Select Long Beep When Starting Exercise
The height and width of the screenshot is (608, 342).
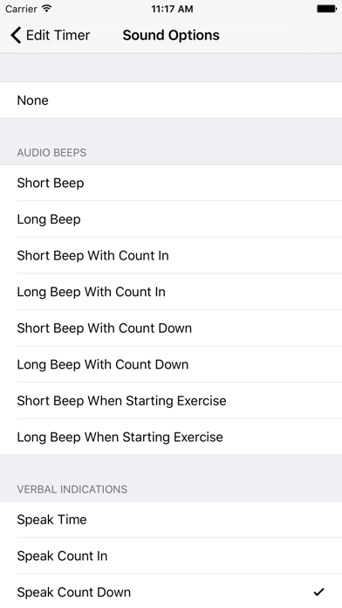tap(171, 437)
